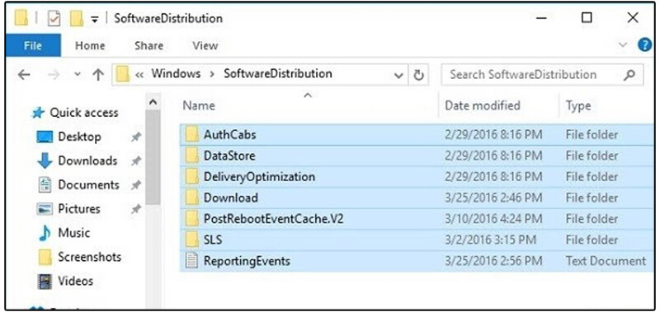Open the recent locations dropdown

click(x=77, y=75)
